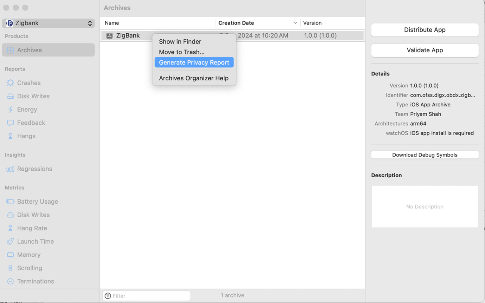Click the Battery Usage icon
Screen dimensions: 485x303
tap(11, 202)
